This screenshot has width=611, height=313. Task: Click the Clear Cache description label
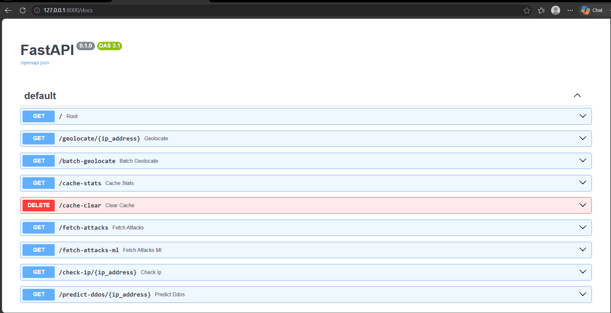pos(120,205)
